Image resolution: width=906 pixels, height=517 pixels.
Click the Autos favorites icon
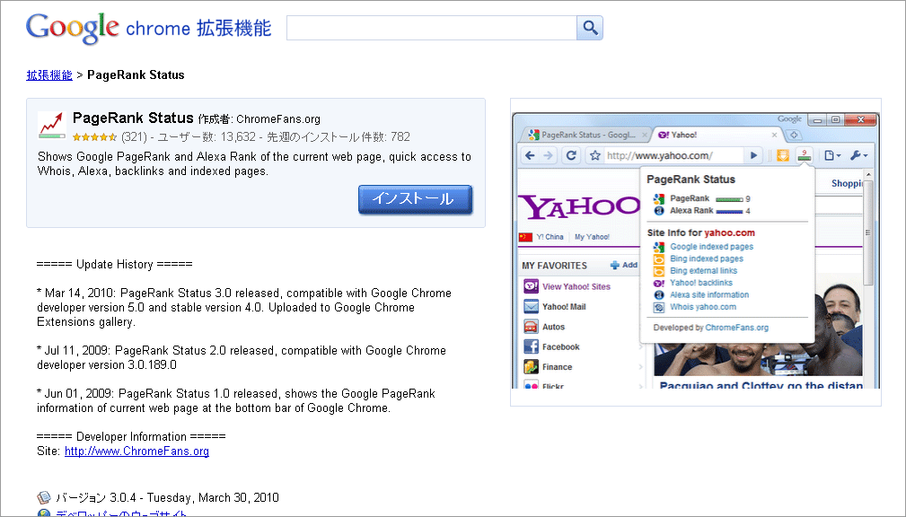(x=531, y=327)
